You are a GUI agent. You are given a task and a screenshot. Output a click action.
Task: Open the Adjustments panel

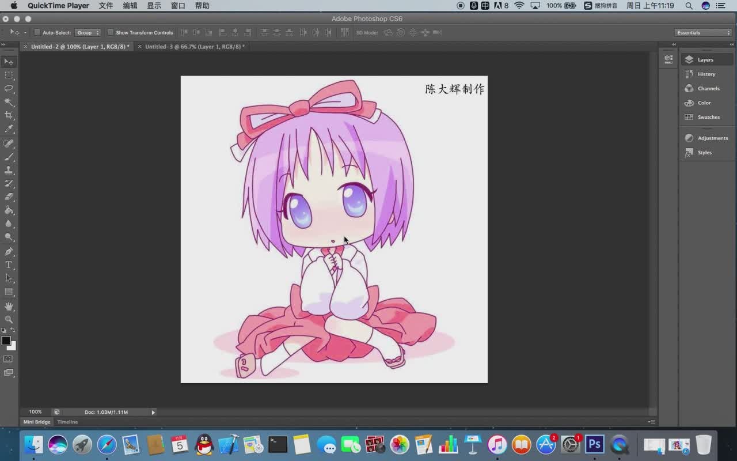click(706, 138)
